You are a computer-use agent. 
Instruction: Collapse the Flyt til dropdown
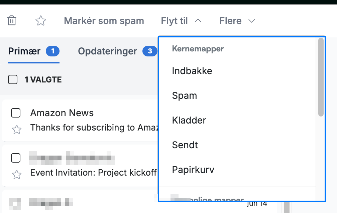(181, 21)
